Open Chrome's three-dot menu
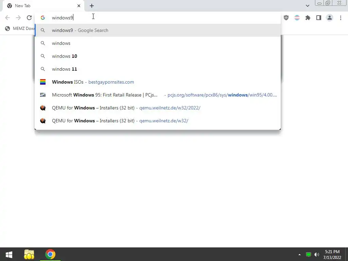The height and width of the screenshot is (261, 348). (x=341, y=18)
